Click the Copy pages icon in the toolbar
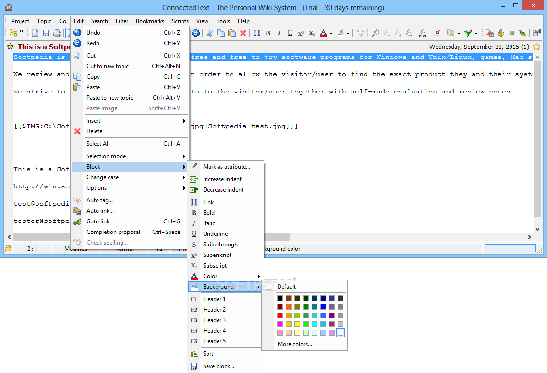 (x=221, y=33)
